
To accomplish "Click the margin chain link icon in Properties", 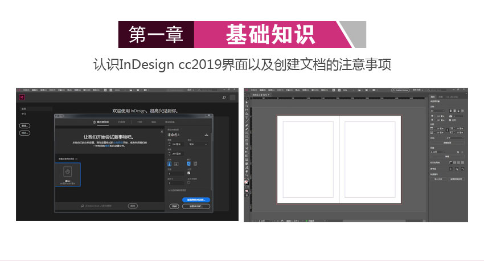I will tap(448, 130).
